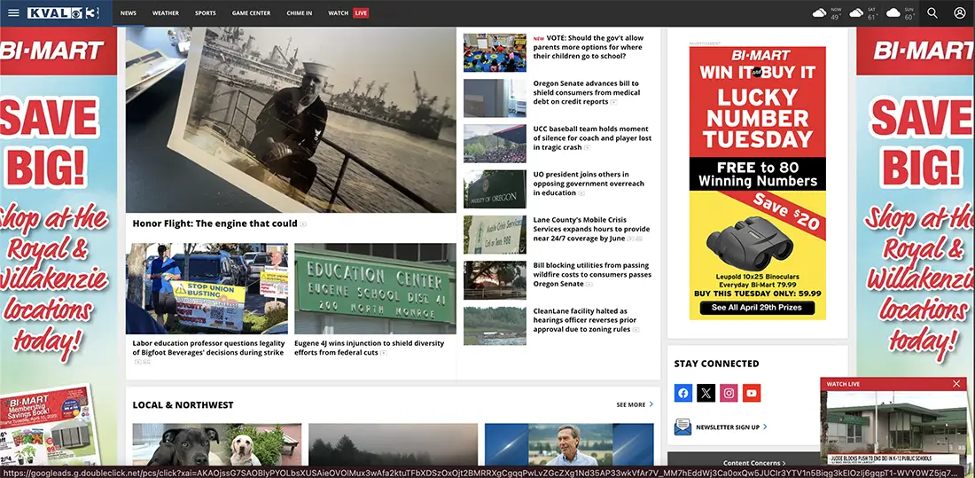Open the search magnifier icon

(x=932, y=13)
